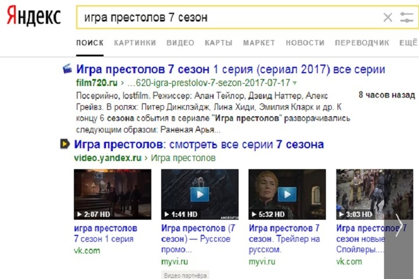Click in the search input field
The width and height of the screenshot is (419, 279).
(x=227, y=18)
